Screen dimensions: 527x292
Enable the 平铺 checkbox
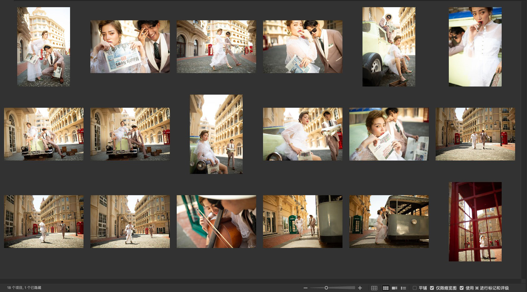[415, 288]
